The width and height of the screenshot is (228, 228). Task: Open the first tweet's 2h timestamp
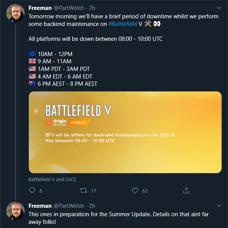tap(92, 8)
